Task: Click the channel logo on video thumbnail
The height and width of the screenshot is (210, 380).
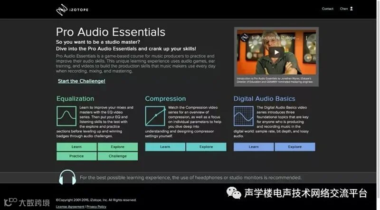Action: [245, 38]
